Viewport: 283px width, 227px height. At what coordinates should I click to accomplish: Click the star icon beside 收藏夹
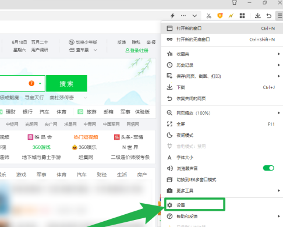169,54
